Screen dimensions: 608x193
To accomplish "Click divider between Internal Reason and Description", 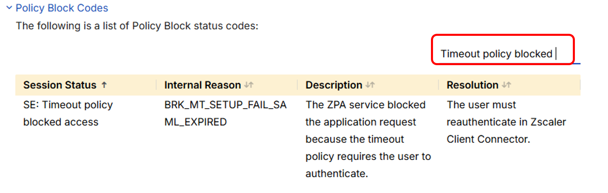I will pyautogui.click(x=297, y=85).
